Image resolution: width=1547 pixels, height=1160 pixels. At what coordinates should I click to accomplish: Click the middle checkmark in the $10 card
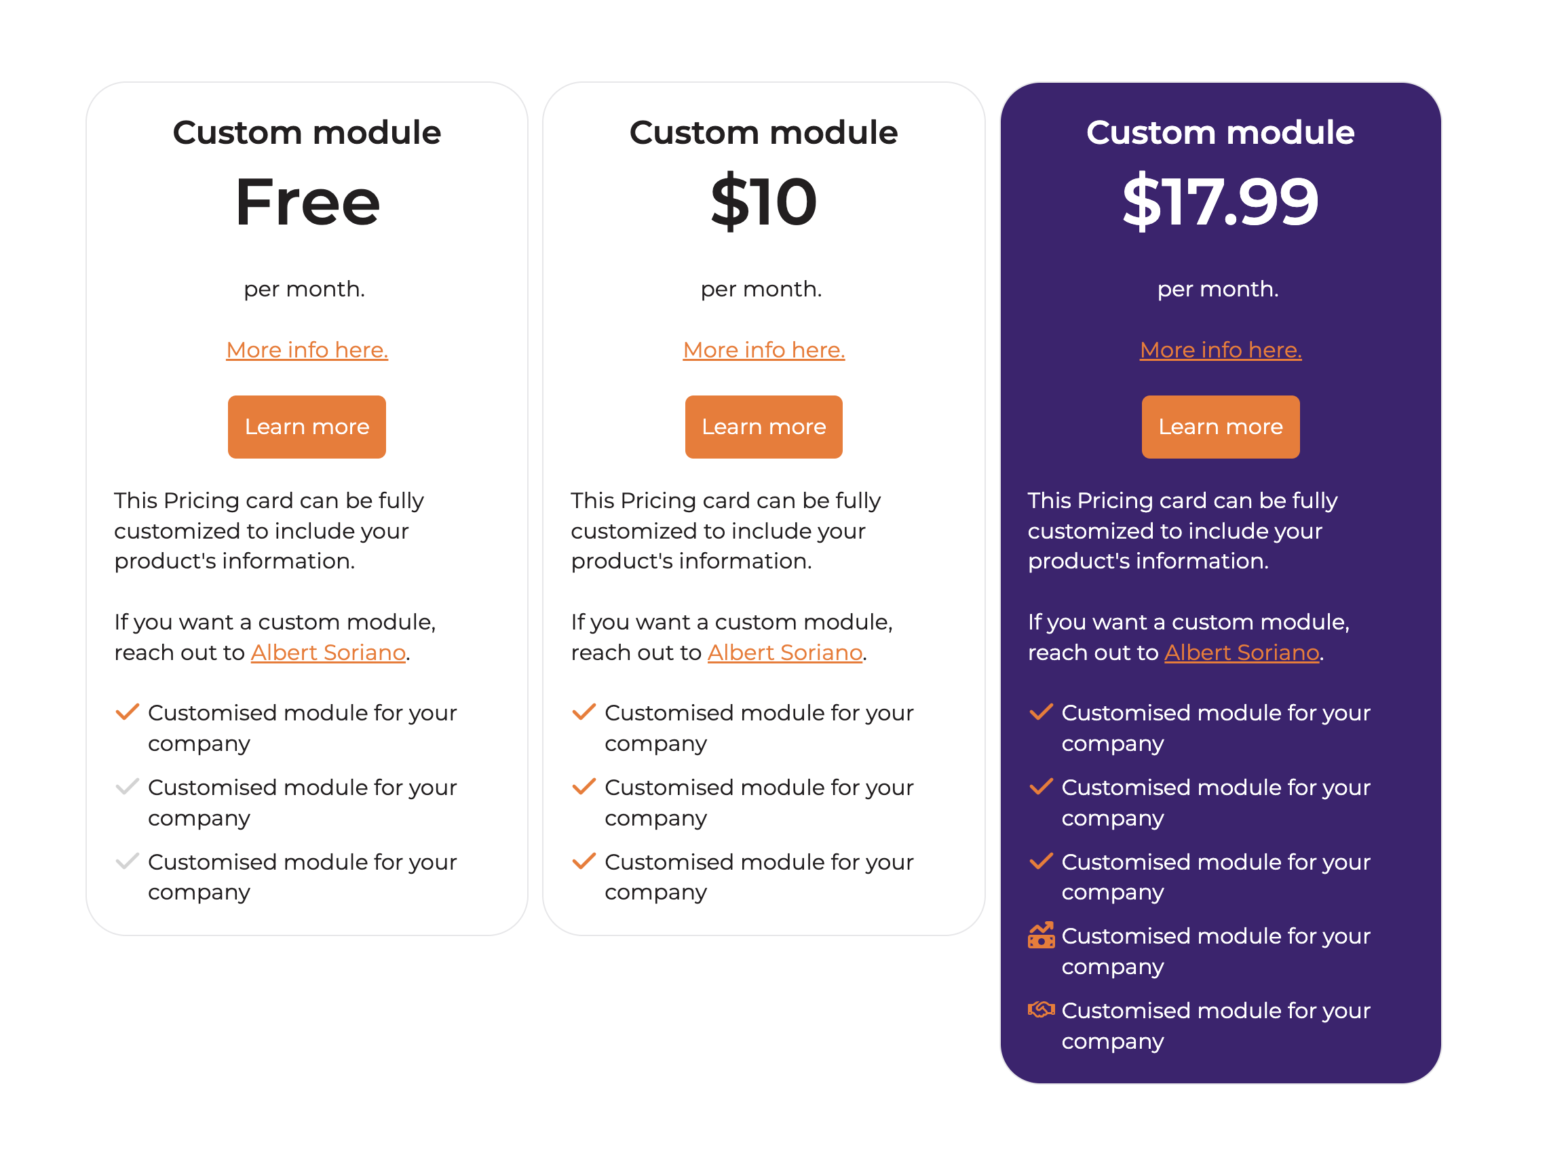pyautogui.click(x=584, y=787)
